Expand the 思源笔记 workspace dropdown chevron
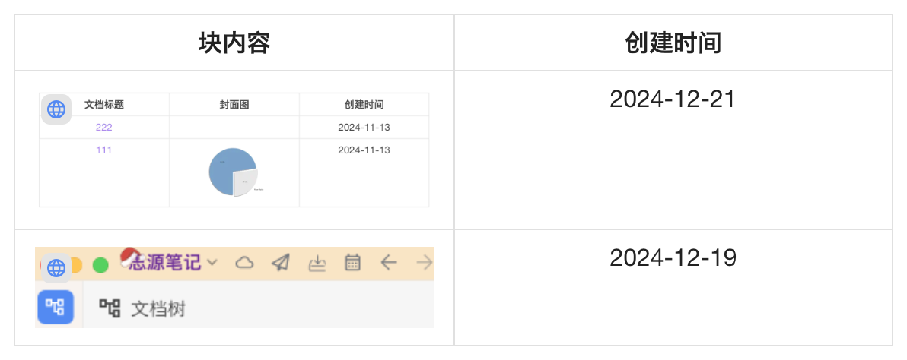 pyautogui.click(x=212, y=263)
